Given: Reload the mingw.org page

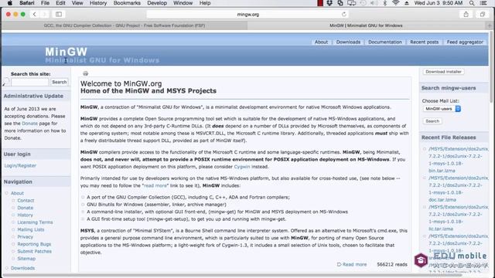Looking at the screenshot, I should (343, 14).
